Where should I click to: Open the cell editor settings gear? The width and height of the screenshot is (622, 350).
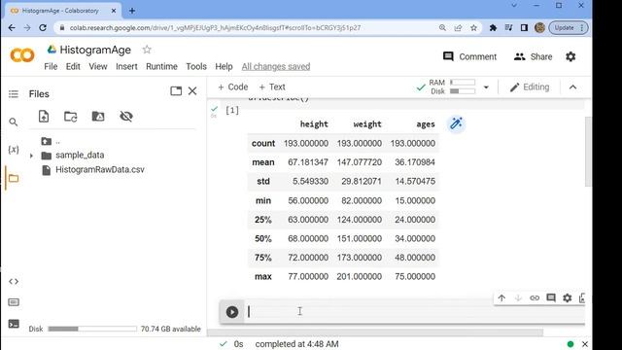tap(568, 298)
